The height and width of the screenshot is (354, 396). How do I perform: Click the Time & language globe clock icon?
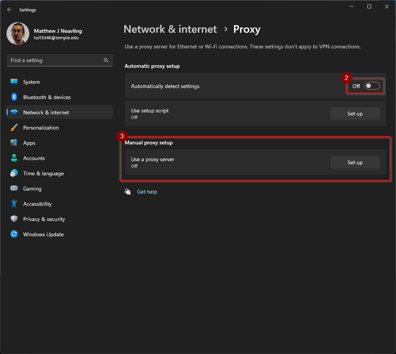coord(14,173)
